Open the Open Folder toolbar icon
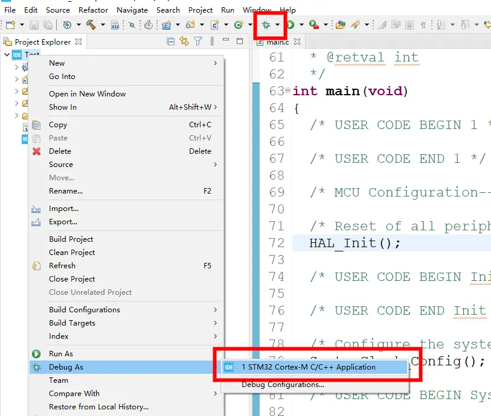Screen dimensions: 491x416 341,25
